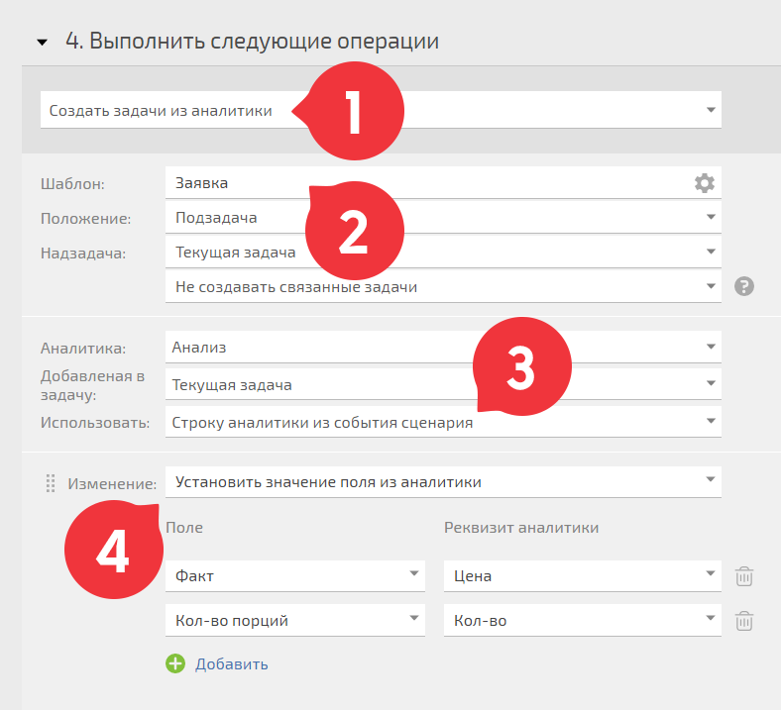Open the 'Не создавать связанные задачи' dropdown
The image size is (781, 710).
[x=443, y=286]
